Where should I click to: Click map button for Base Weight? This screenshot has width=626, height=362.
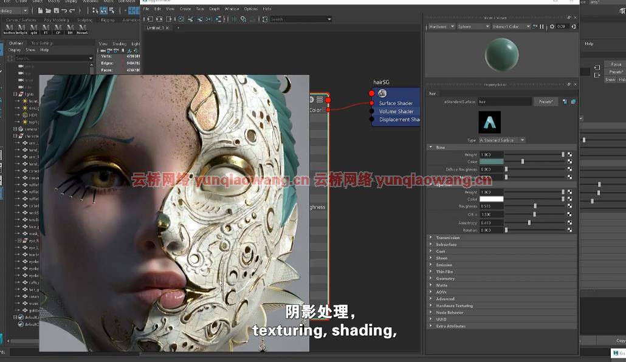coord(569,154)
